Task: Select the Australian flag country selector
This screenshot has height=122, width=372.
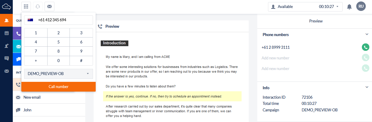Action: tap(30, 20)
